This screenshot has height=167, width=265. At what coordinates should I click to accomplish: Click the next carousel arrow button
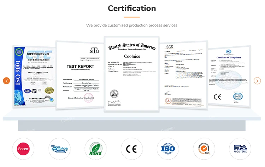pyautogui.click(x=257, y=81)
